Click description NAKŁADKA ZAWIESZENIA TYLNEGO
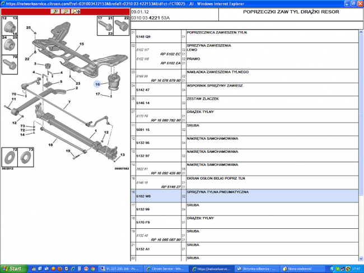This screenshot has width=364, height=273. (218, 72)
